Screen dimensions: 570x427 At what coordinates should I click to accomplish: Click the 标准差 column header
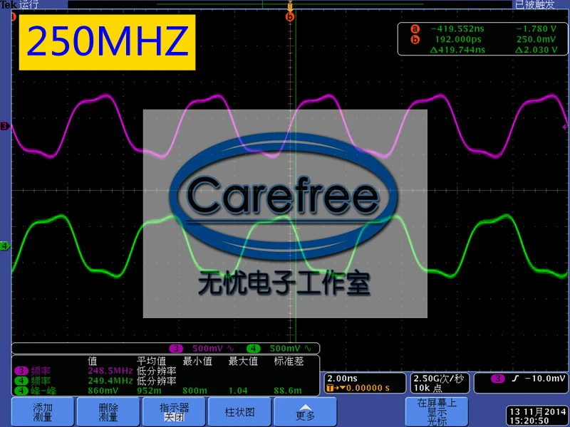[x=289, y=361]
